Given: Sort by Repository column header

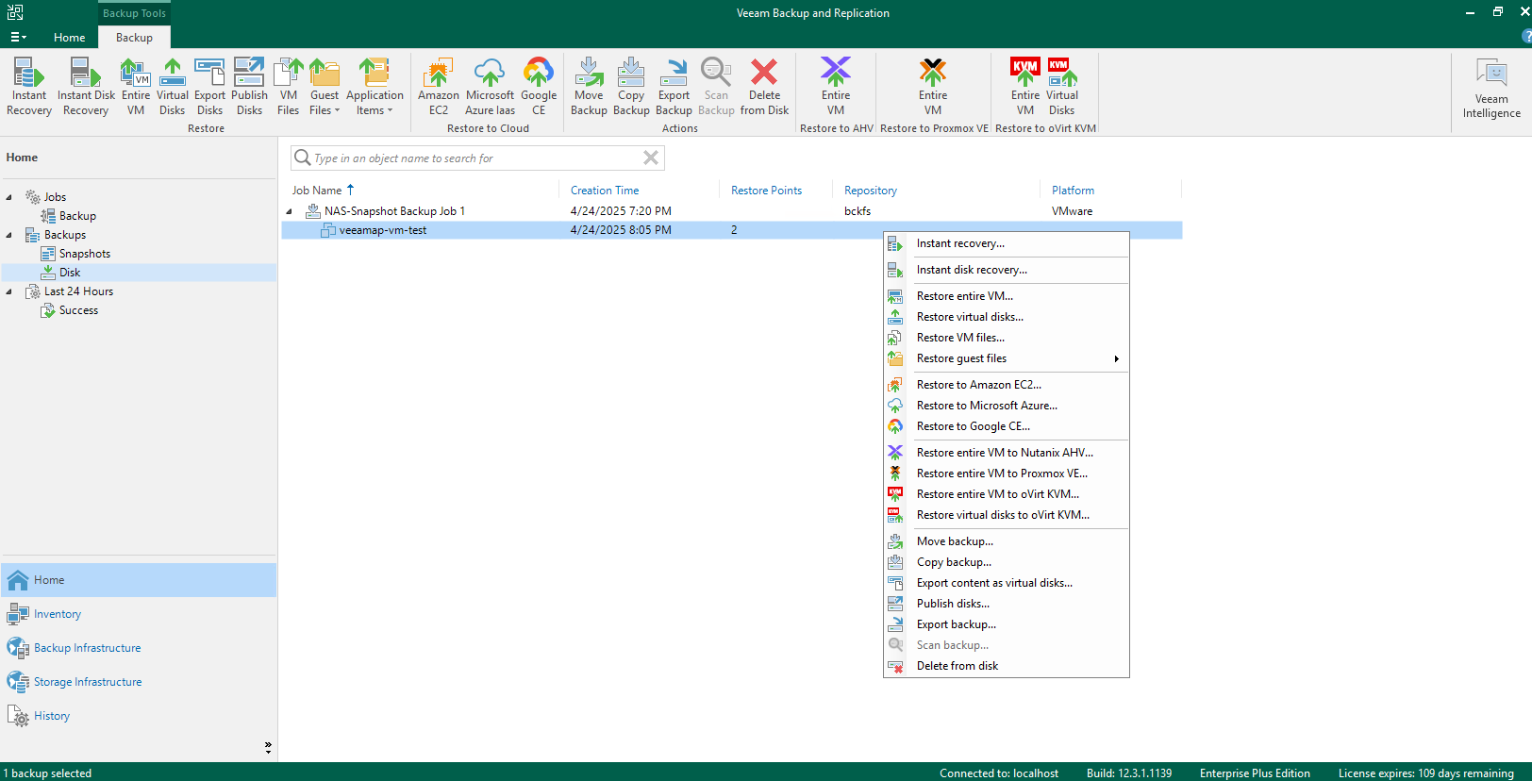Looking at the screenshot, I should [871, 191].
